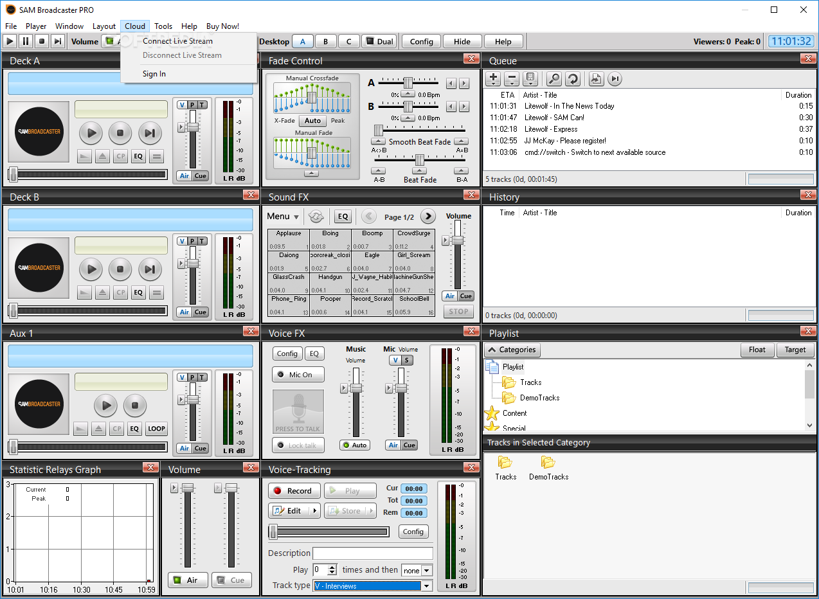
Task: Open the Layout menu
Action: 104,26
